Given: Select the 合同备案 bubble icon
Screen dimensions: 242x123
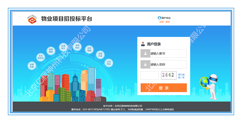Looking at the screenshot, I should (89, 50).
